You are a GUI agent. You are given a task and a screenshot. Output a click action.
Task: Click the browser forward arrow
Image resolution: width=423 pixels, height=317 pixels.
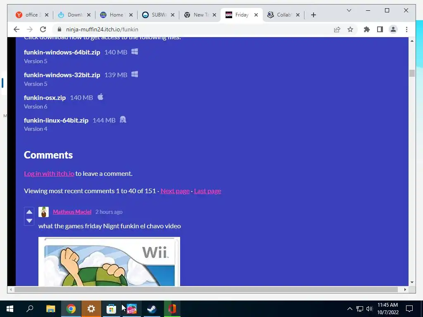click(x=30, y=29)
